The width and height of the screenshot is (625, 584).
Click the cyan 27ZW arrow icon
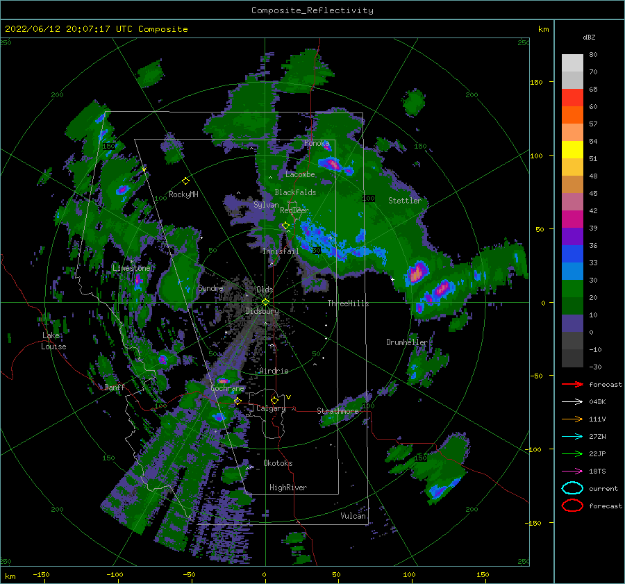(572, 437)
